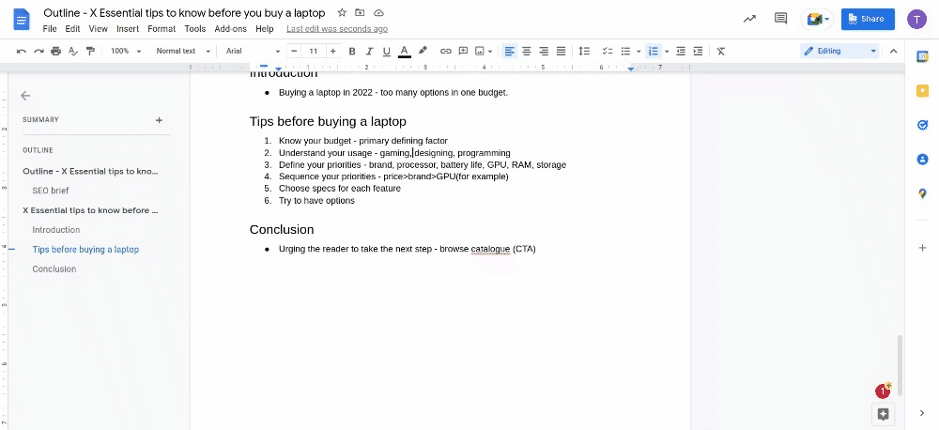Jump to the Conclusion outline heading
The width and height of the screenshot is (939, 430).
tap(54, 269)
